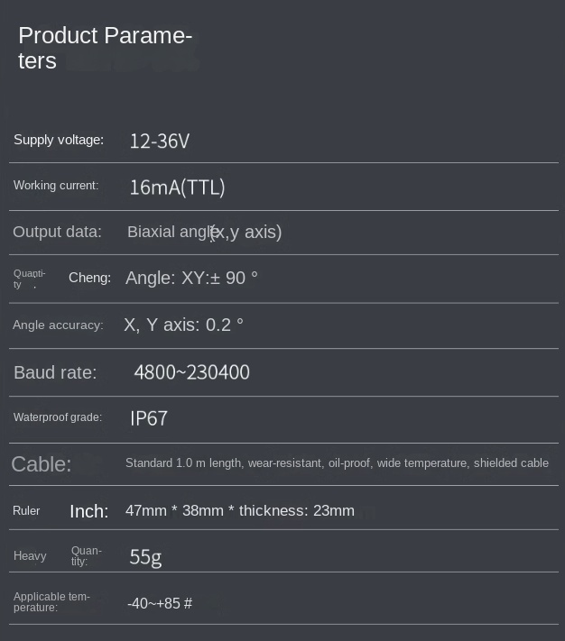
Task: Click the -40~+85 temperature range value
Action: point(159,603)
